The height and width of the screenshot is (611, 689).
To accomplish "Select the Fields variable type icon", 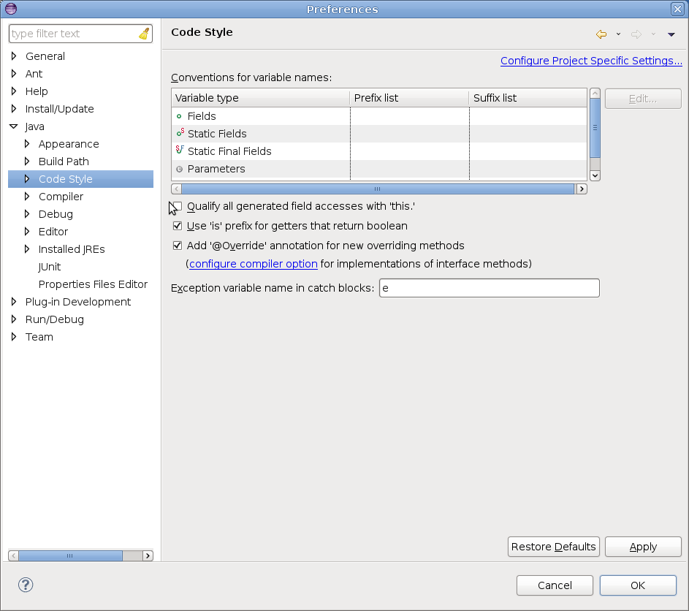I will [180, 116].
